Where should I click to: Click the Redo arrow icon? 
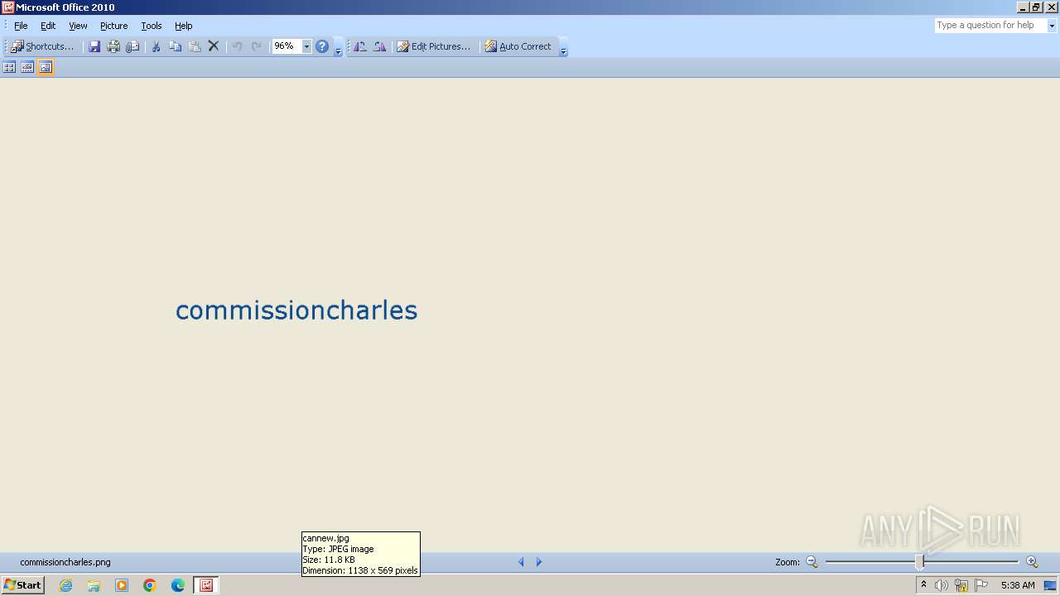click(x=257, y=46)
